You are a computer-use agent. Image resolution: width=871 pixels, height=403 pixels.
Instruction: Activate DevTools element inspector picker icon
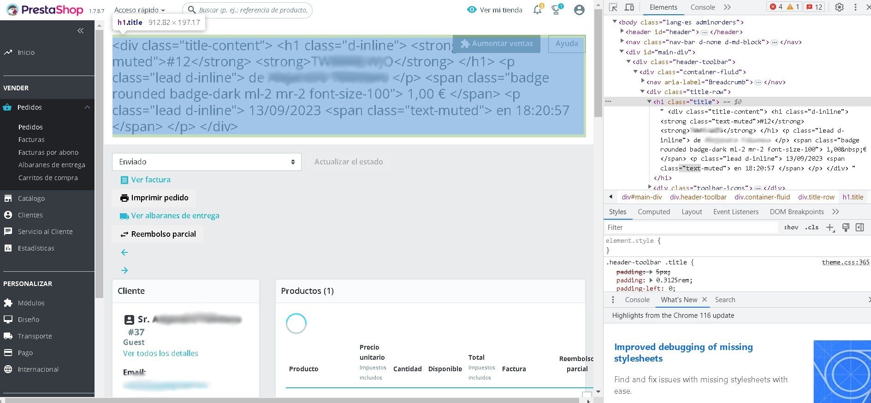click(x=613, y=7)
